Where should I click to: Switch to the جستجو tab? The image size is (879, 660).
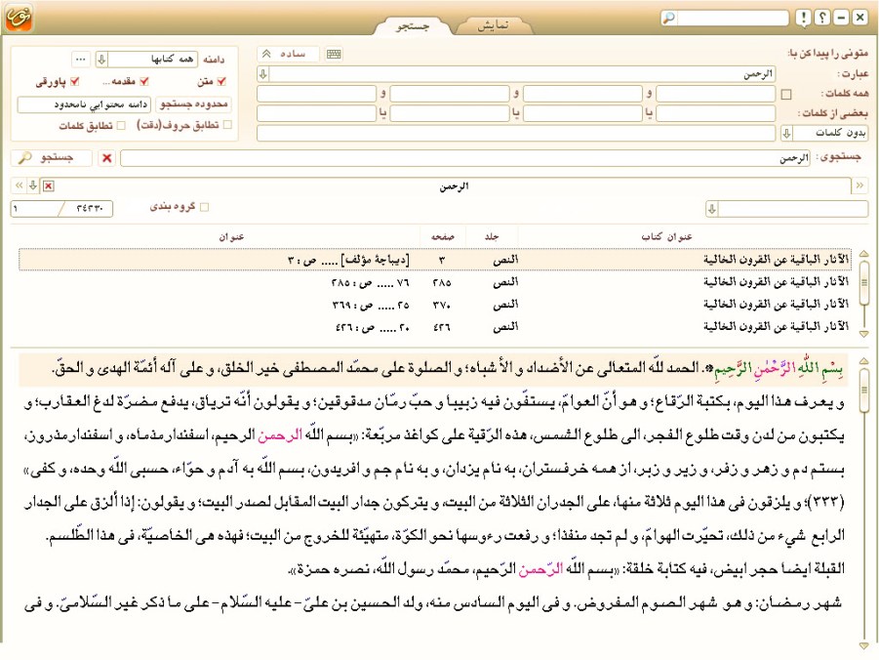tap(412, 26)
